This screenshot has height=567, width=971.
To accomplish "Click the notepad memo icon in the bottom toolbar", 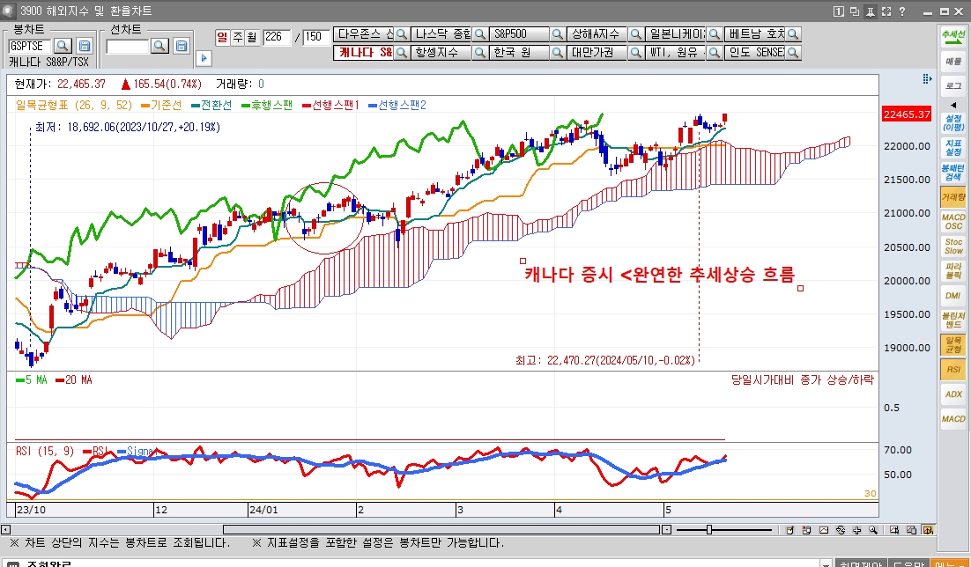I will [x=790, y=530].
